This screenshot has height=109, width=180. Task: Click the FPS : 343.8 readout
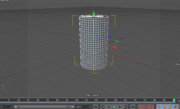93,95
